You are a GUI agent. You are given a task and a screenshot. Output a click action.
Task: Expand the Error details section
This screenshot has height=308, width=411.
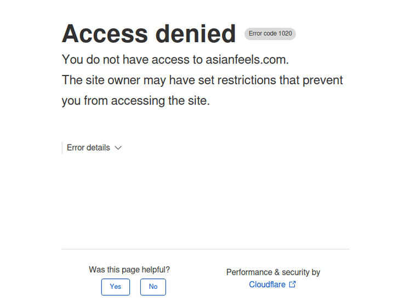pyautogui.click(x=88, y=148)
